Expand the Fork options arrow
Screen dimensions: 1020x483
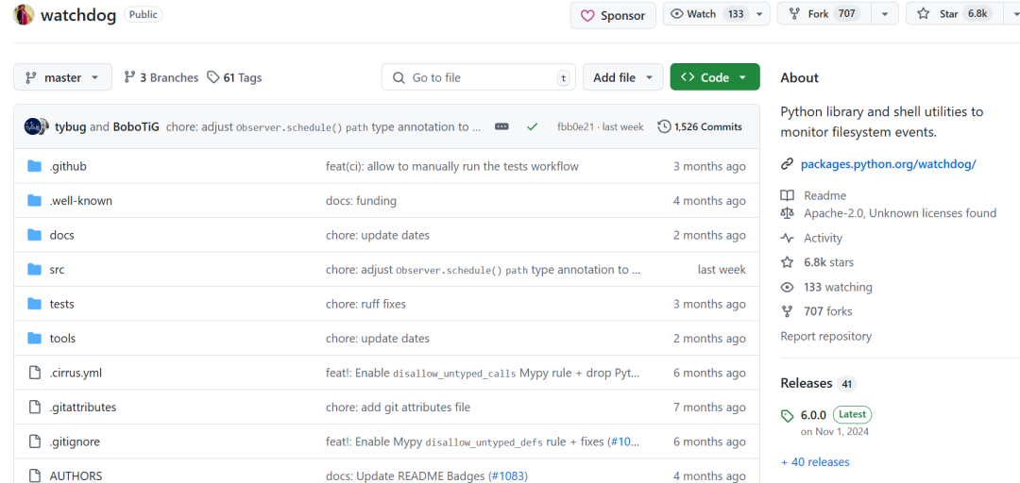(884, 14)
